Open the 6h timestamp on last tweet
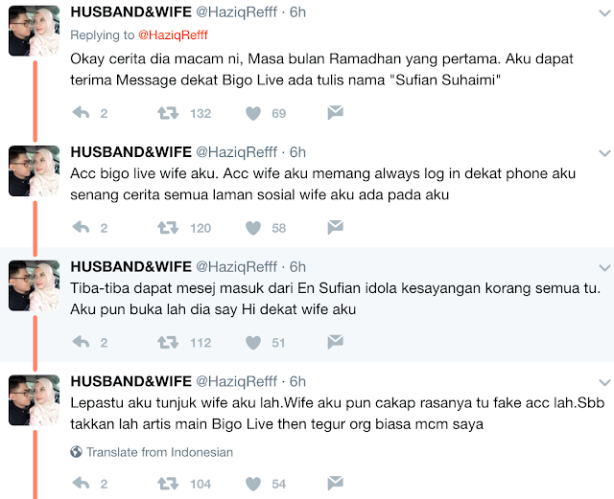 297,381
